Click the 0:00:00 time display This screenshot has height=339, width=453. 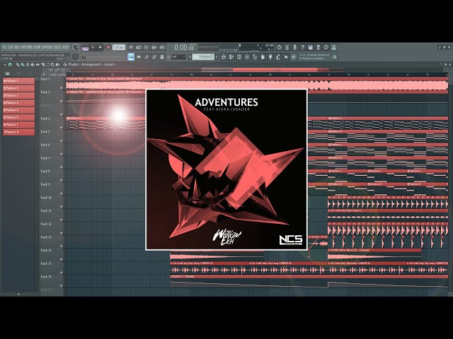click(x=184, y=47)
